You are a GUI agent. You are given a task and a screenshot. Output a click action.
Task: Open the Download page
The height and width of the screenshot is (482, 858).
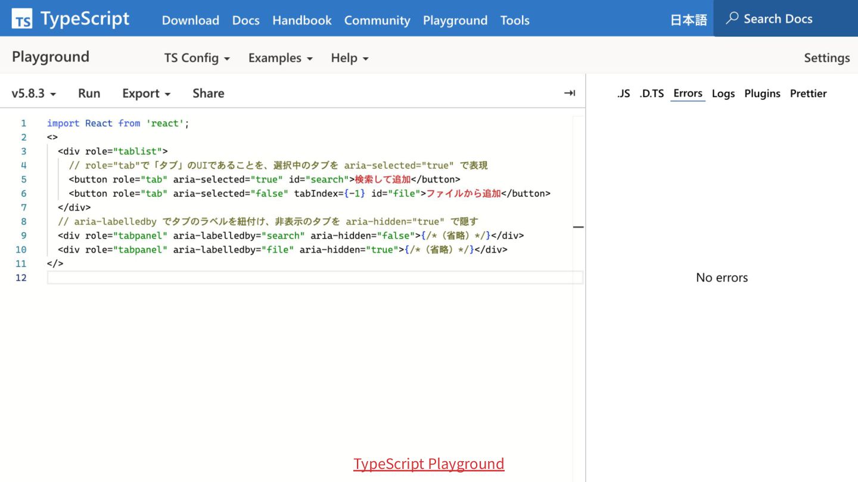[x=191, y=20]
